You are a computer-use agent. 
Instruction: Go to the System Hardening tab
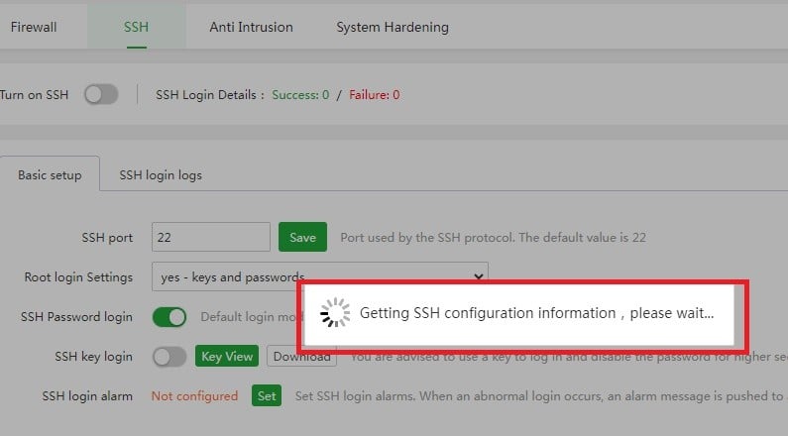[393, 27]
